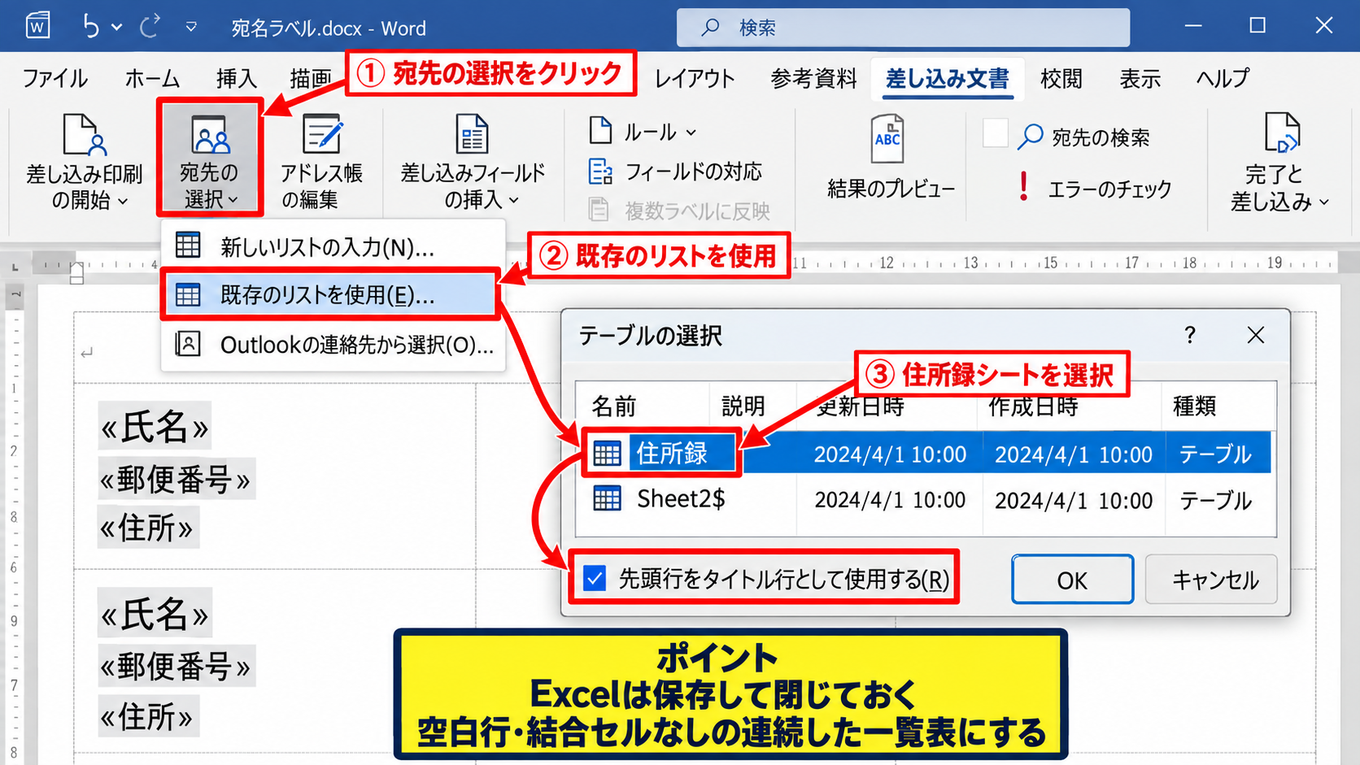
Task: Click フィールドの対応 icon
Action: pyautogui.click(x=600, y=172)
